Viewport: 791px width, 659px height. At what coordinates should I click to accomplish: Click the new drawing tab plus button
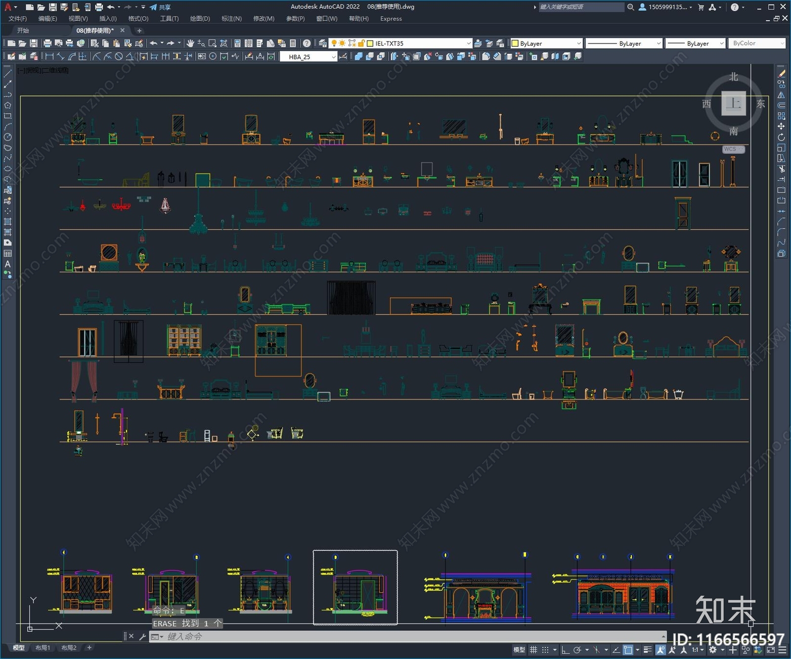coord(139,31)
